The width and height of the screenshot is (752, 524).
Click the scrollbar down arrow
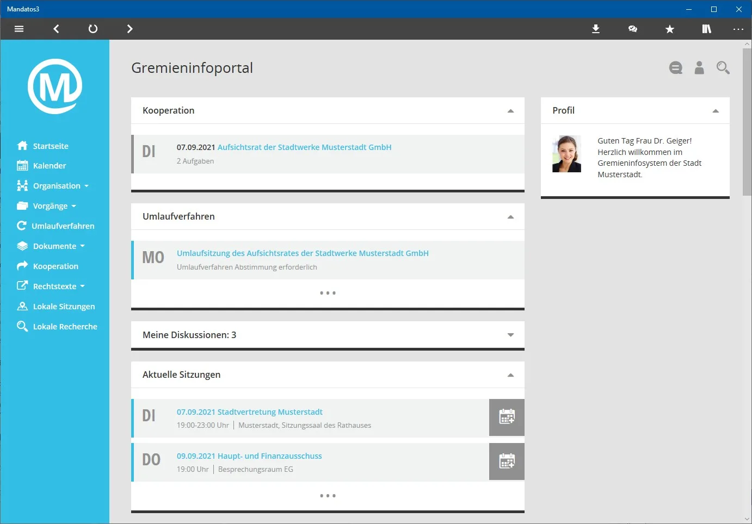pos(747,519)
